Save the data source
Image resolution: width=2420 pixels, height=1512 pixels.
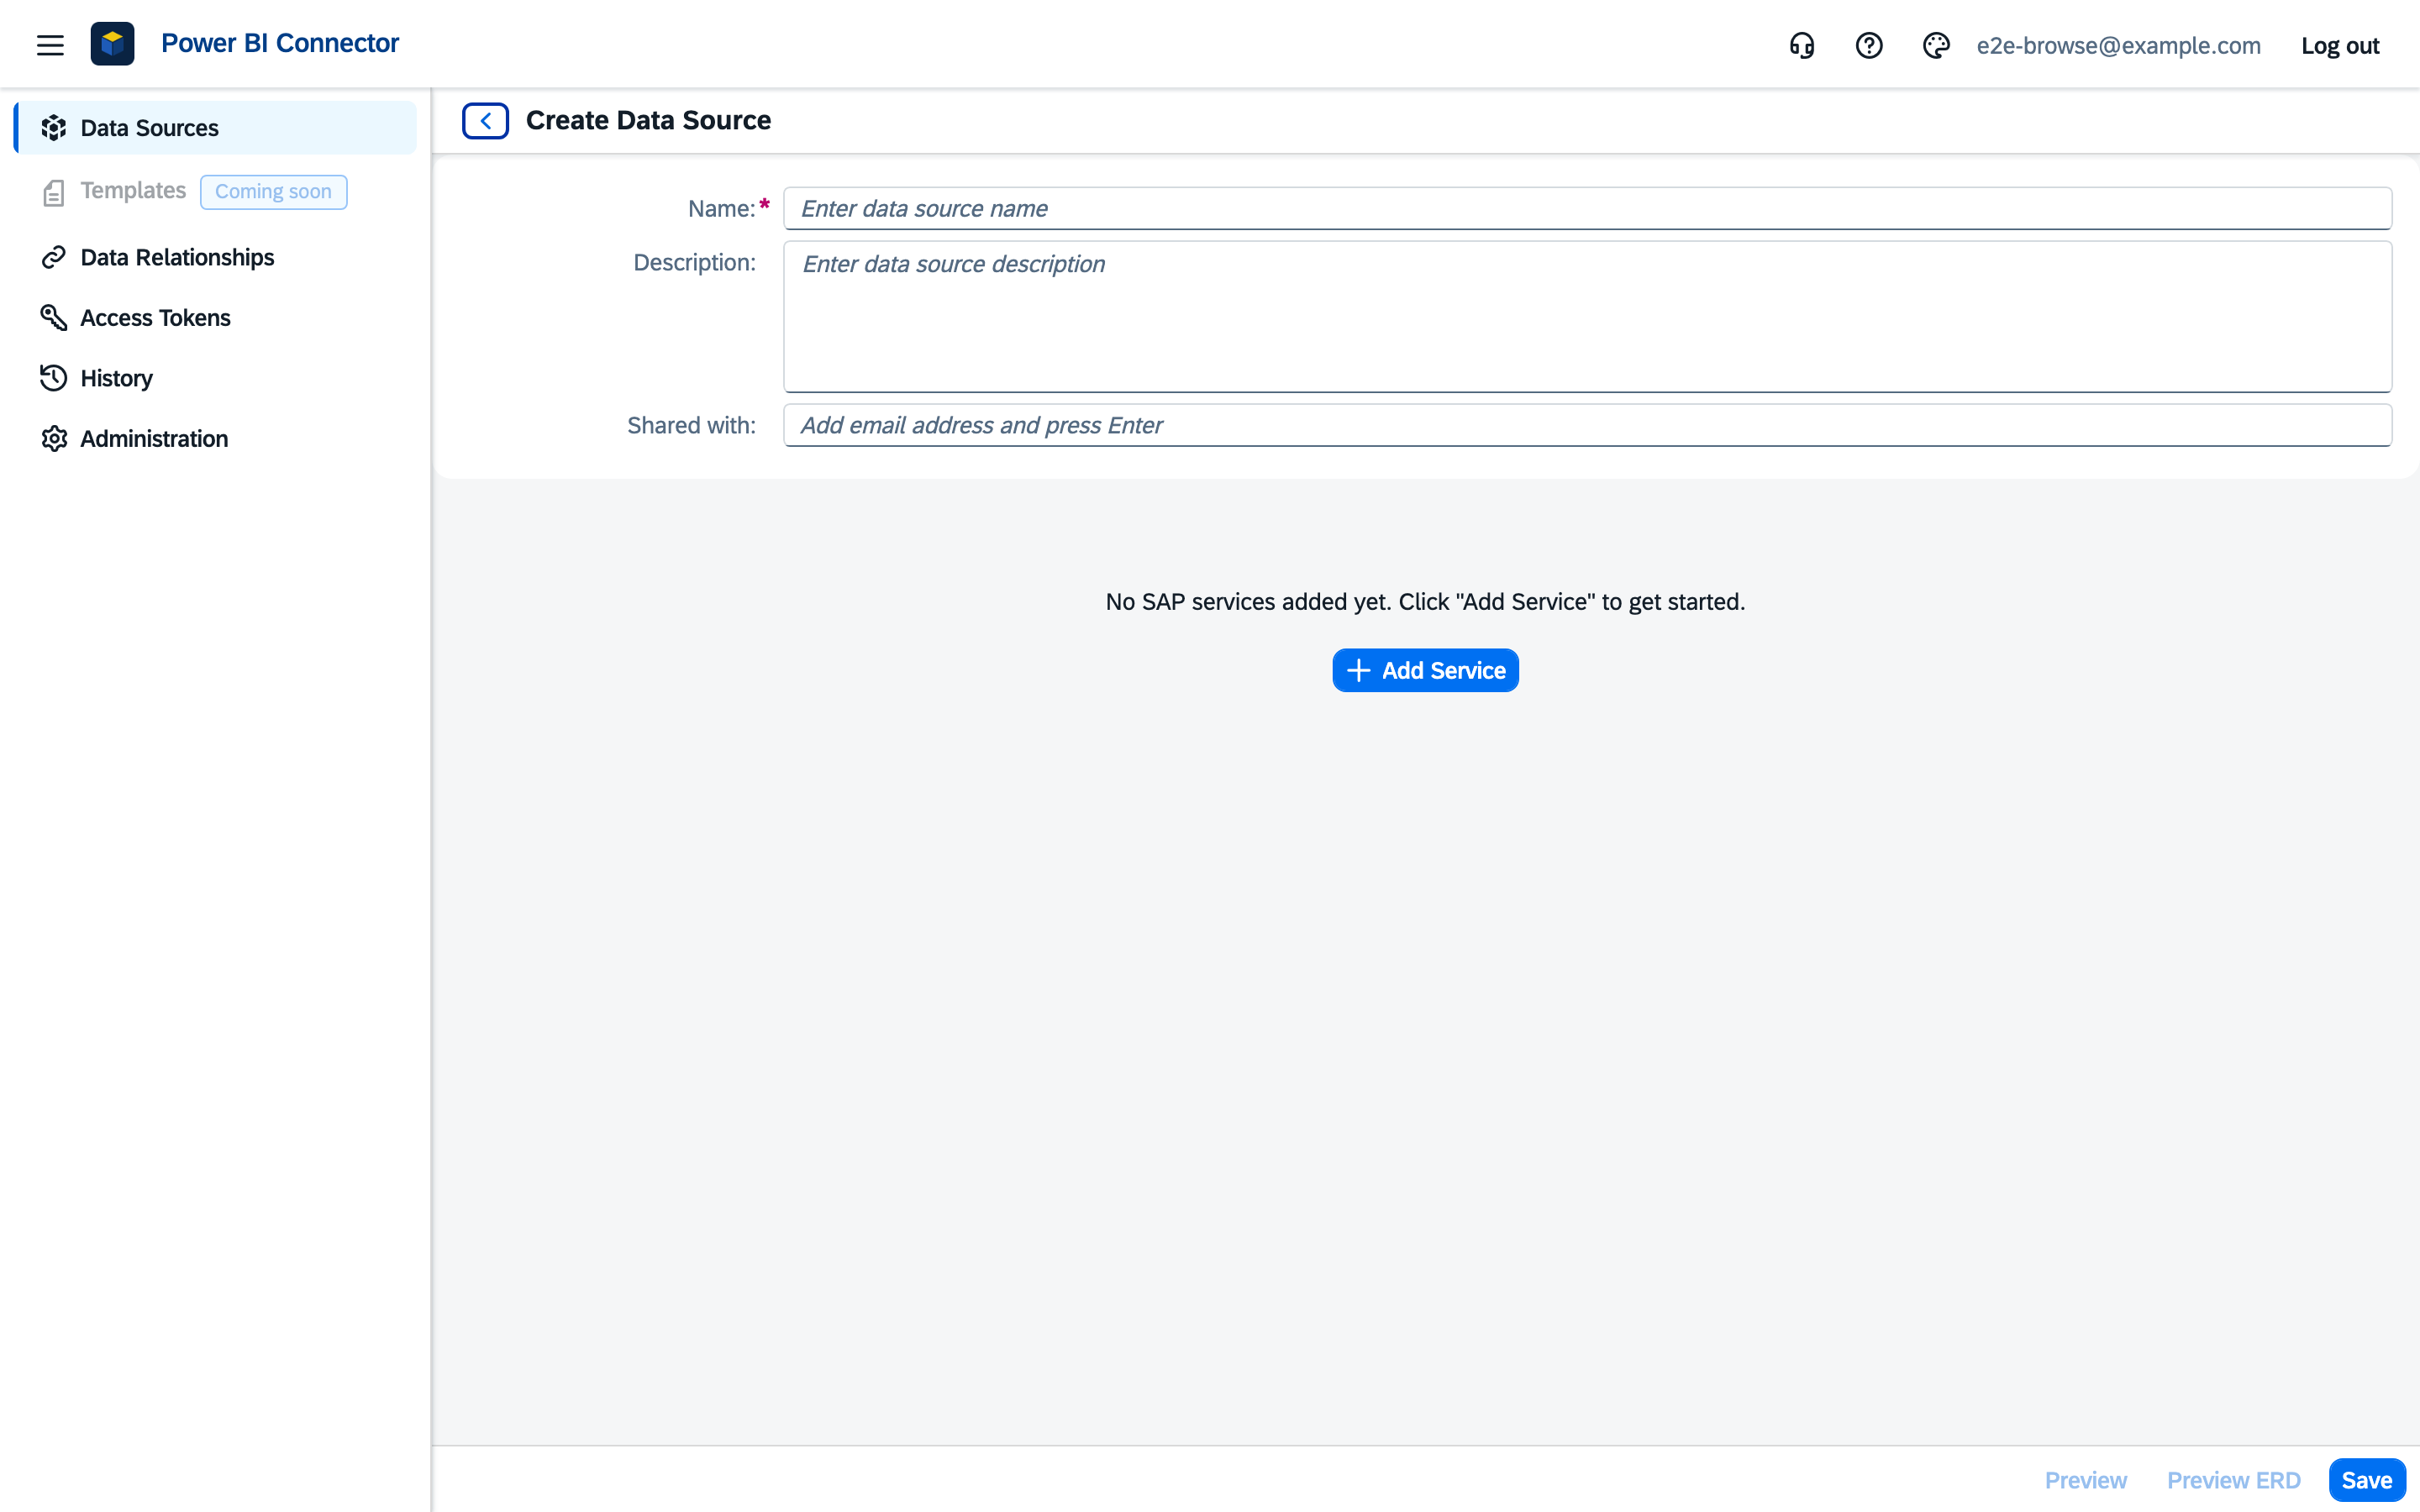tap(2366, 1480)
